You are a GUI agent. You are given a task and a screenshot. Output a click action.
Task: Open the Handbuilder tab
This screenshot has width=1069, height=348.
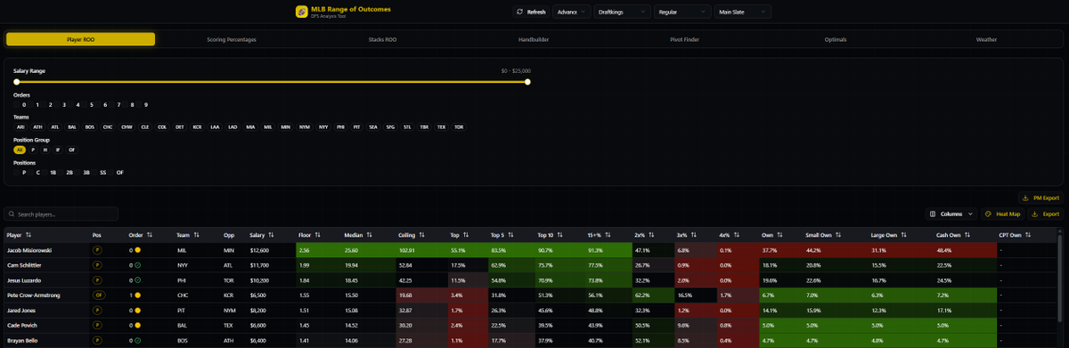pos(534,39)
